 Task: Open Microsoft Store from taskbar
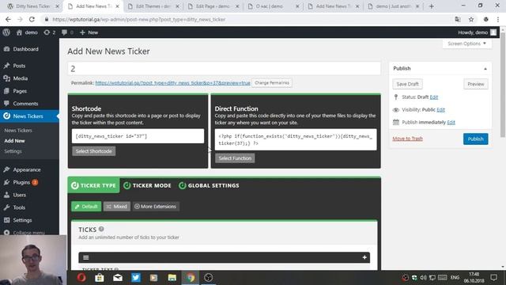point(100,277)
